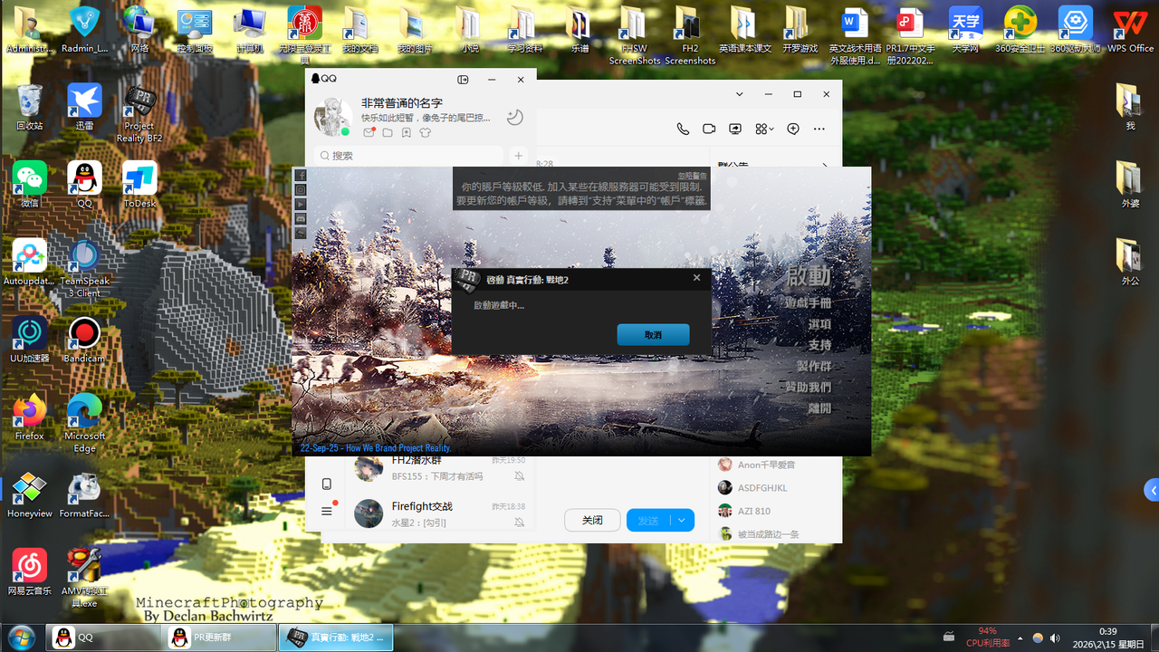Select the Firefox desktop icon
The image size is (1159, 652).
click(x=29, y=417)
